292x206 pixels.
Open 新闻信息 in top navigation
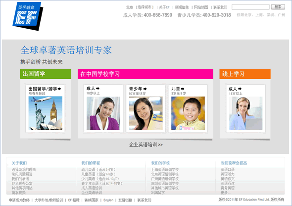click(182, 7)
